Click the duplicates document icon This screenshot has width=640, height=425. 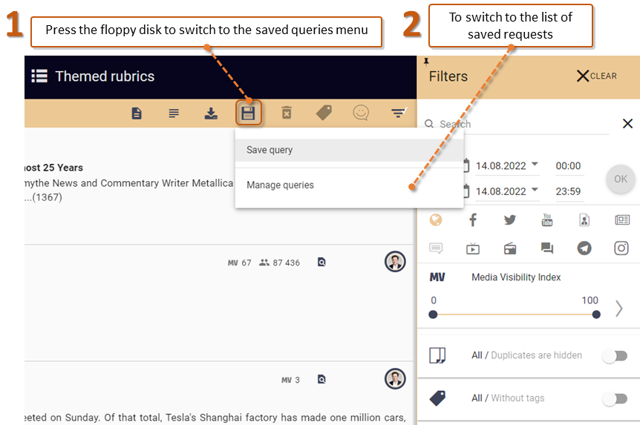437,356
